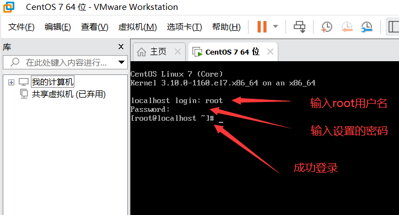Open the 编辑(E) menu
The height and width of the screenshot is (215, 399).
tap(57, 26)
